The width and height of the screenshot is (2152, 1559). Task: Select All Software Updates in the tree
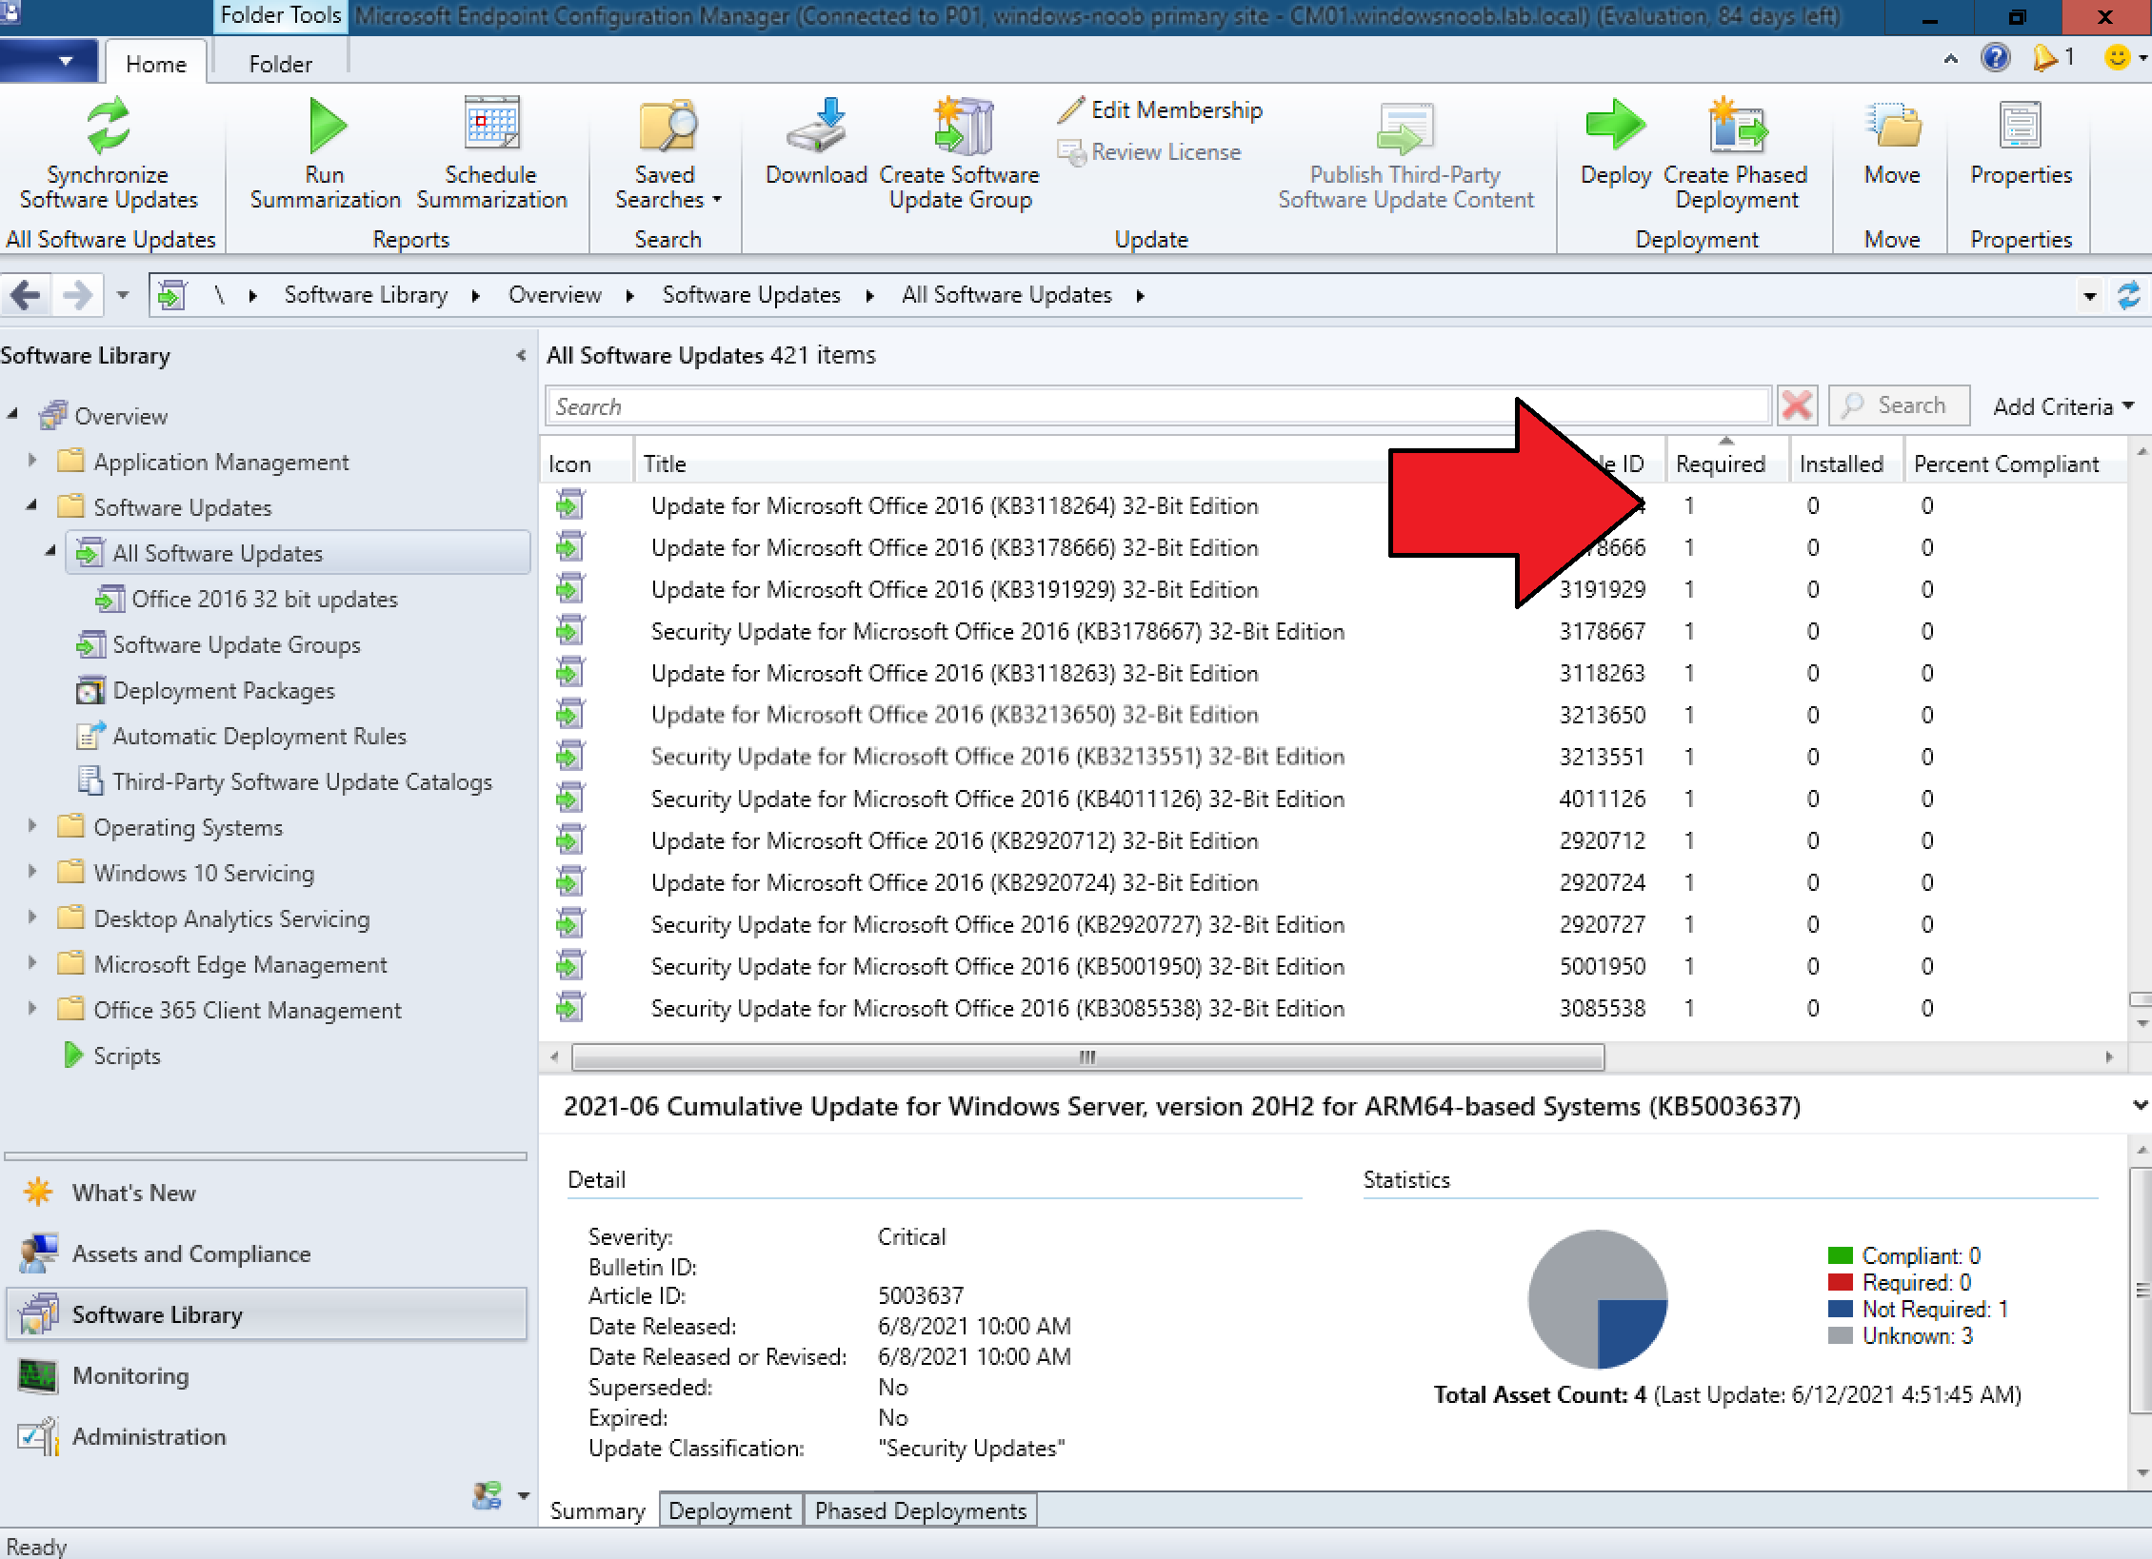pyautogui.click(x=297, y=553)
